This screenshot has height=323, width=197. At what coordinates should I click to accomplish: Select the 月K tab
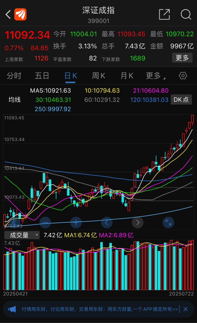coord(127,76)
